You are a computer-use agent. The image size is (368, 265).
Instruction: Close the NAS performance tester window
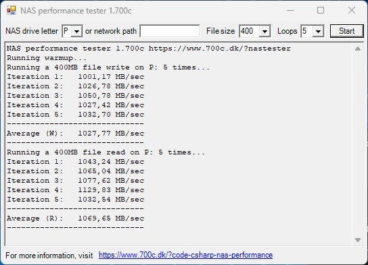(x=352, y=10)
